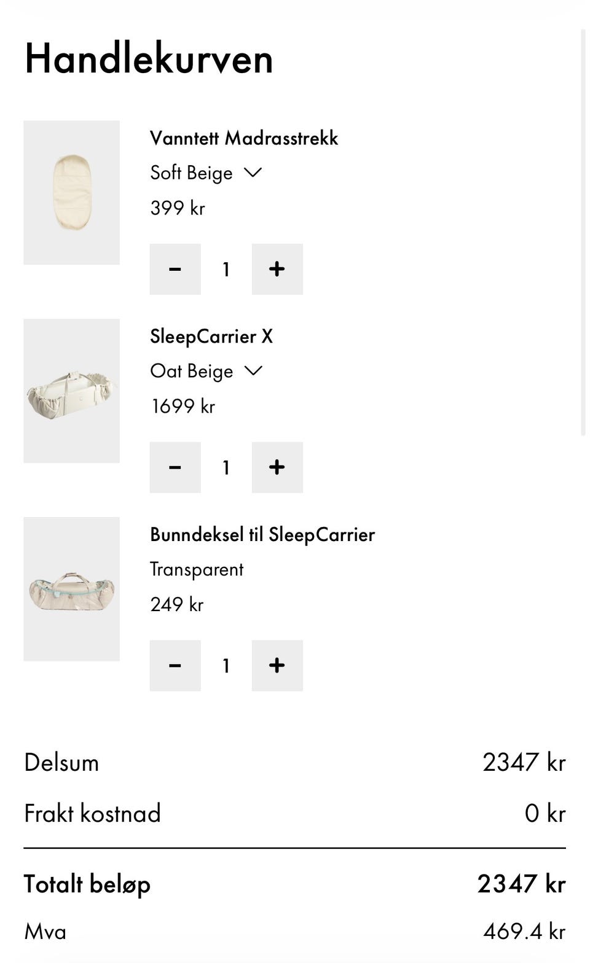Image resolution: width=590 pixels, height=963 pixels.
Task: Decrease Bunndeksel til SleepCarrier quantity
Action: 175,666
